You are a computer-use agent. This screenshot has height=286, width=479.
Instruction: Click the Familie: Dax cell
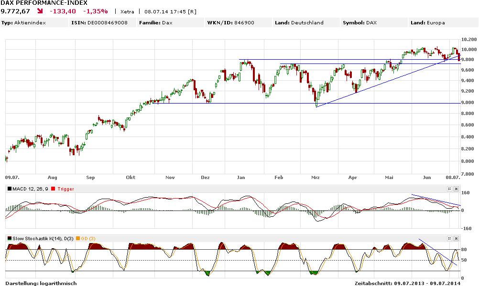(x=171, y=22)
